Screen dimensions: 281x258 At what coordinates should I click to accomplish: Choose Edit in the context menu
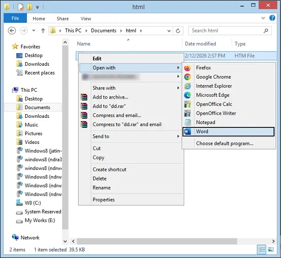[97, 58]
